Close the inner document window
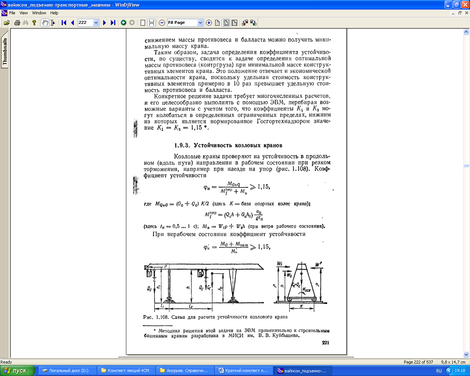The width and height of the screenshot is (470, 376). pos(466,13)
